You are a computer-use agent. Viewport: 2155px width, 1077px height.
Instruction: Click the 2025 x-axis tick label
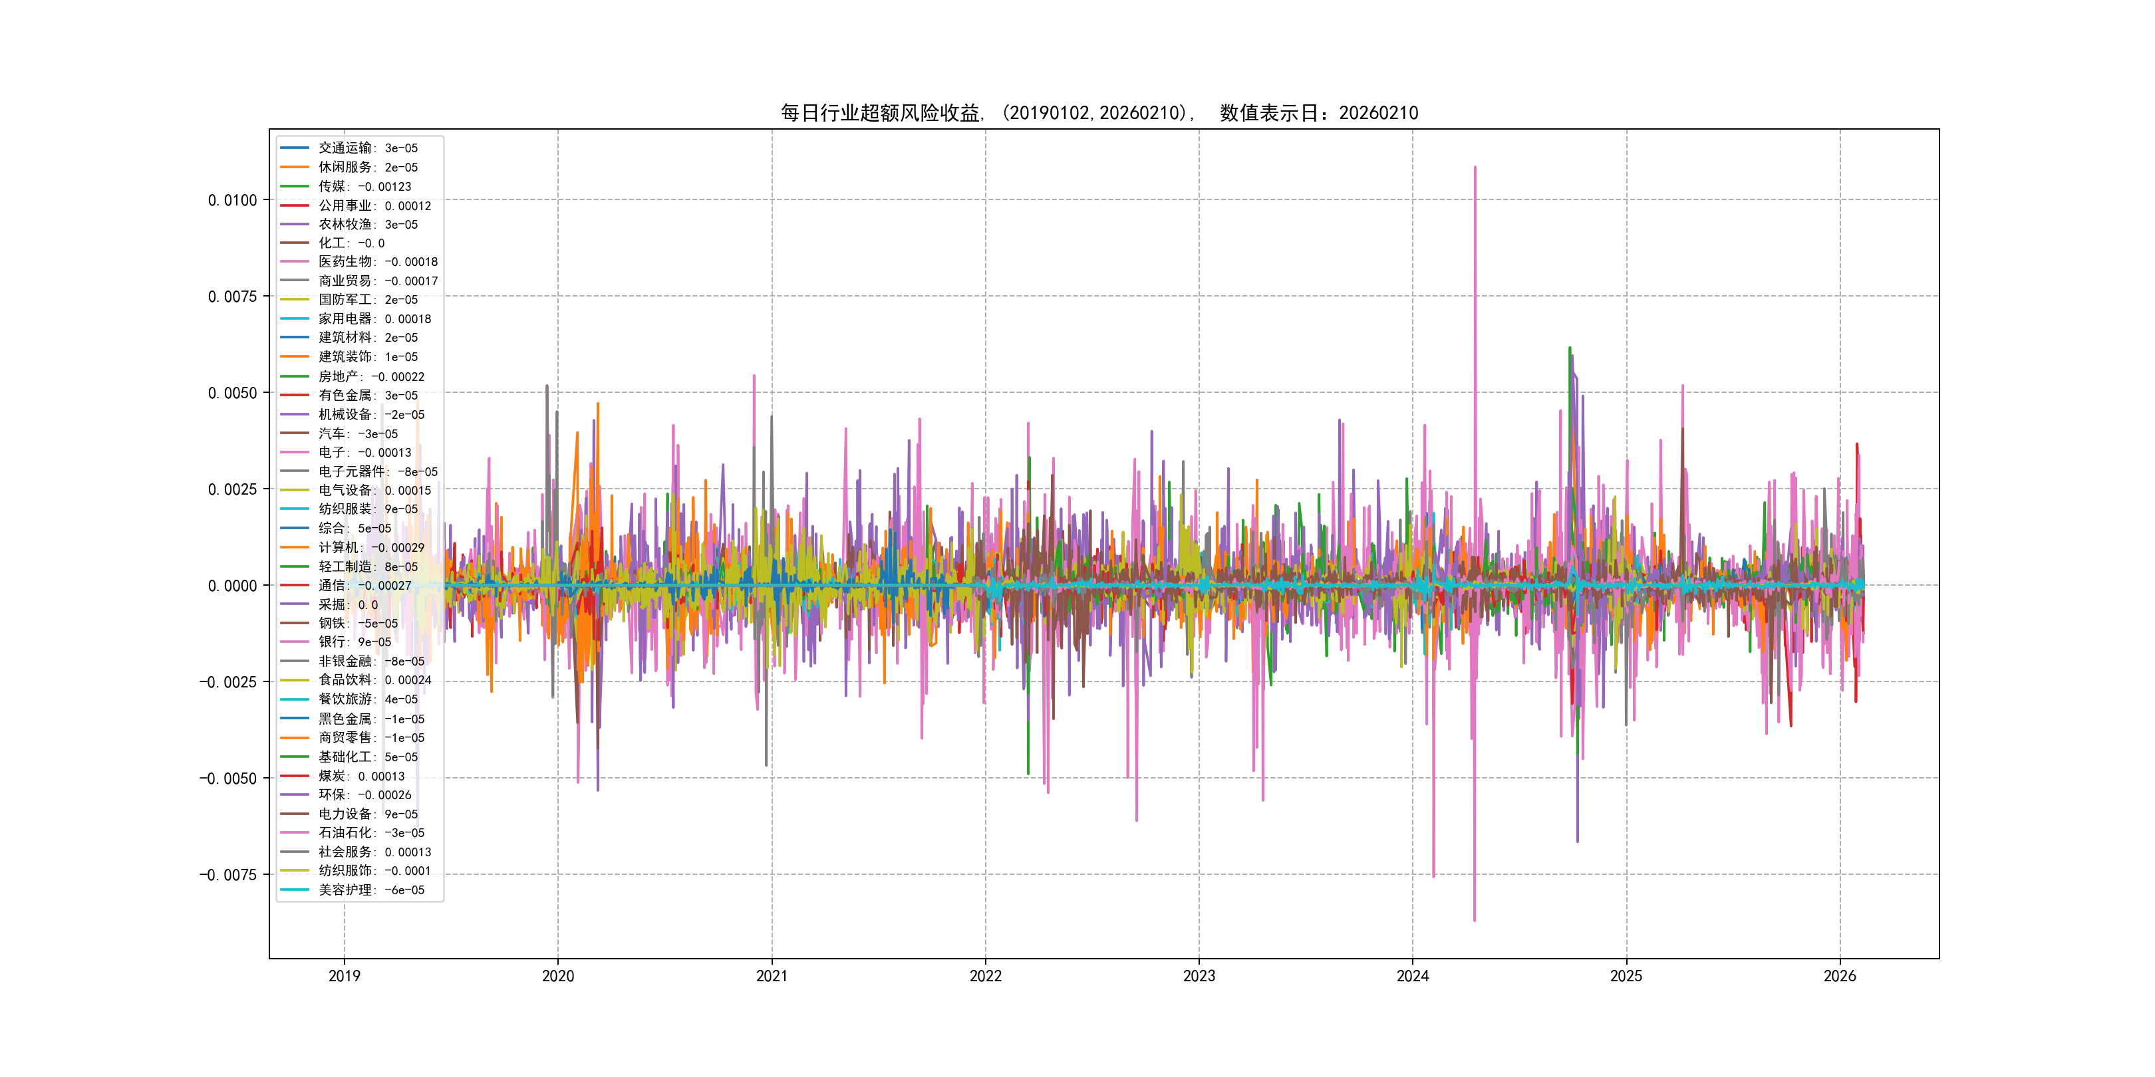(x=1626, y=976)
